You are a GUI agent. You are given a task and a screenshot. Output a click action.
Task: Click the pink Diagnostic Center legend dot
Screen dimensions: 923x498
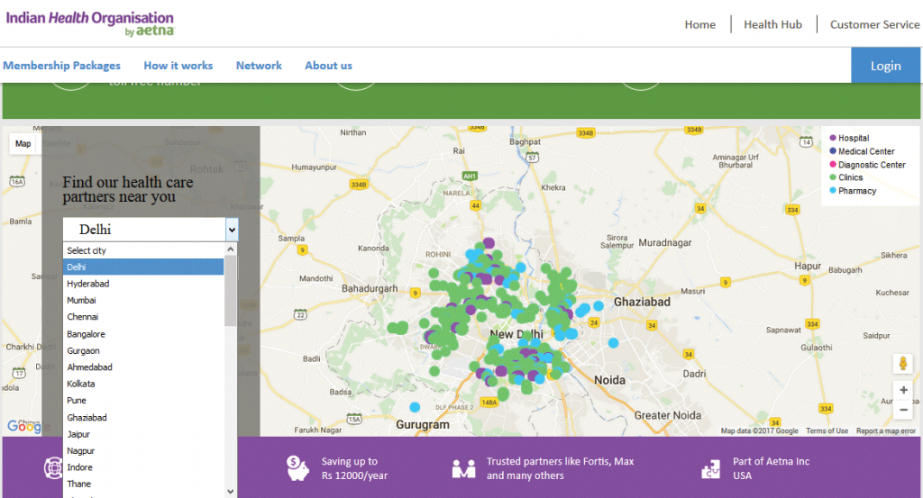[832, 165]
